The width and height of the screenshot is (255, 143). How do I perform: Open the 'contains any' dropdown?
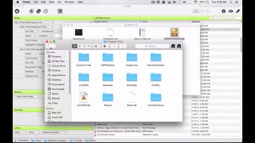[x=50, y=31]
